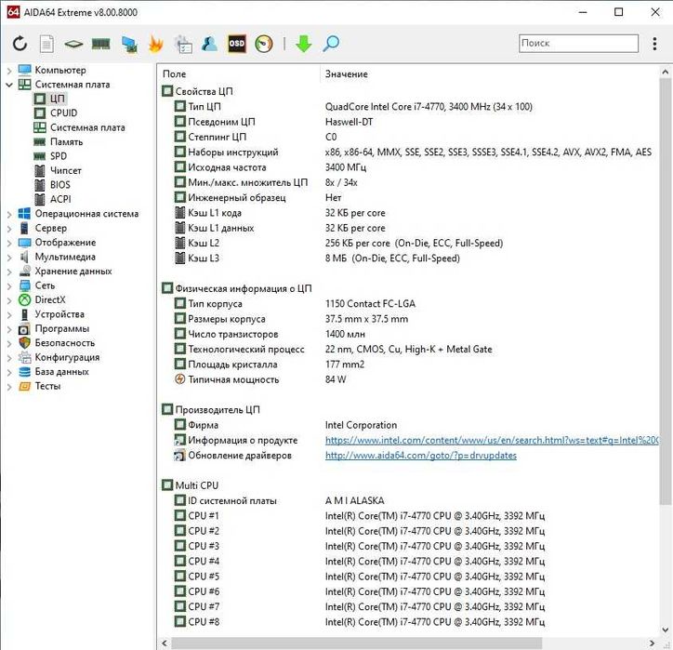Select Память in the tree
673x650 pixels.
[x=59, y=141]
